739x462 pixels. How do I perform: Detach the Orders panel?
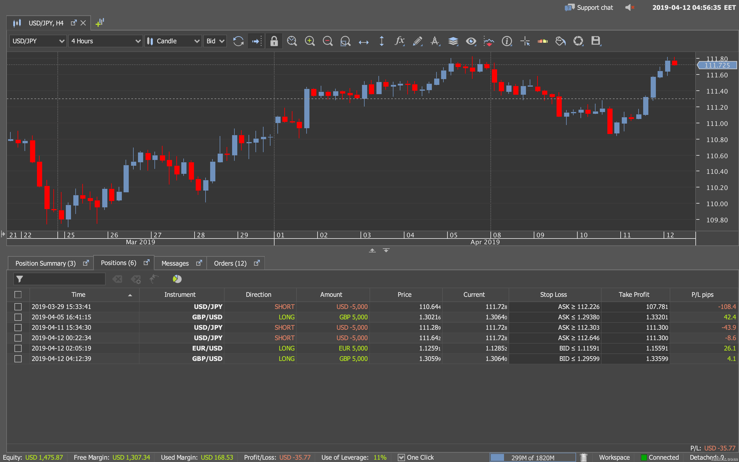pyautogui.click(x=257, y=263)
